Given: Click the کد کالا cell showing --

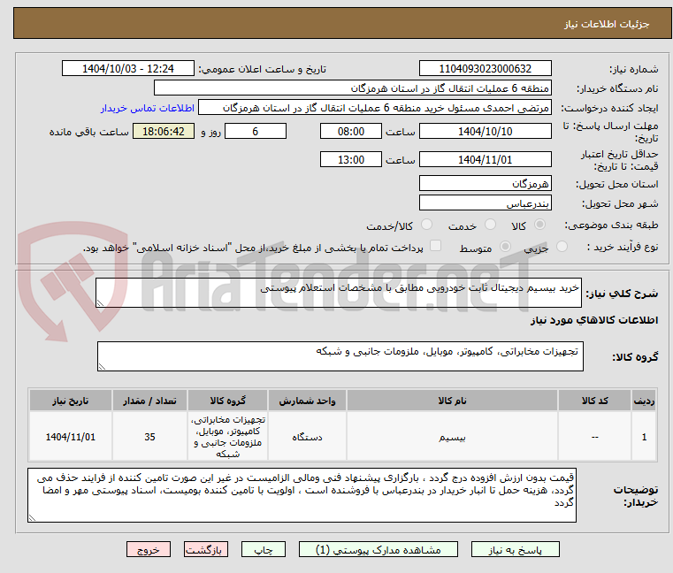Looking at the screenshot, I should tap(594, 437).
